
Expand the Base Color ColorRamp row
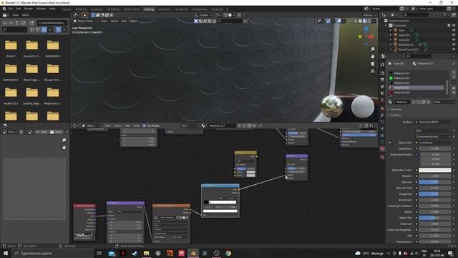[x=389, y=143]
